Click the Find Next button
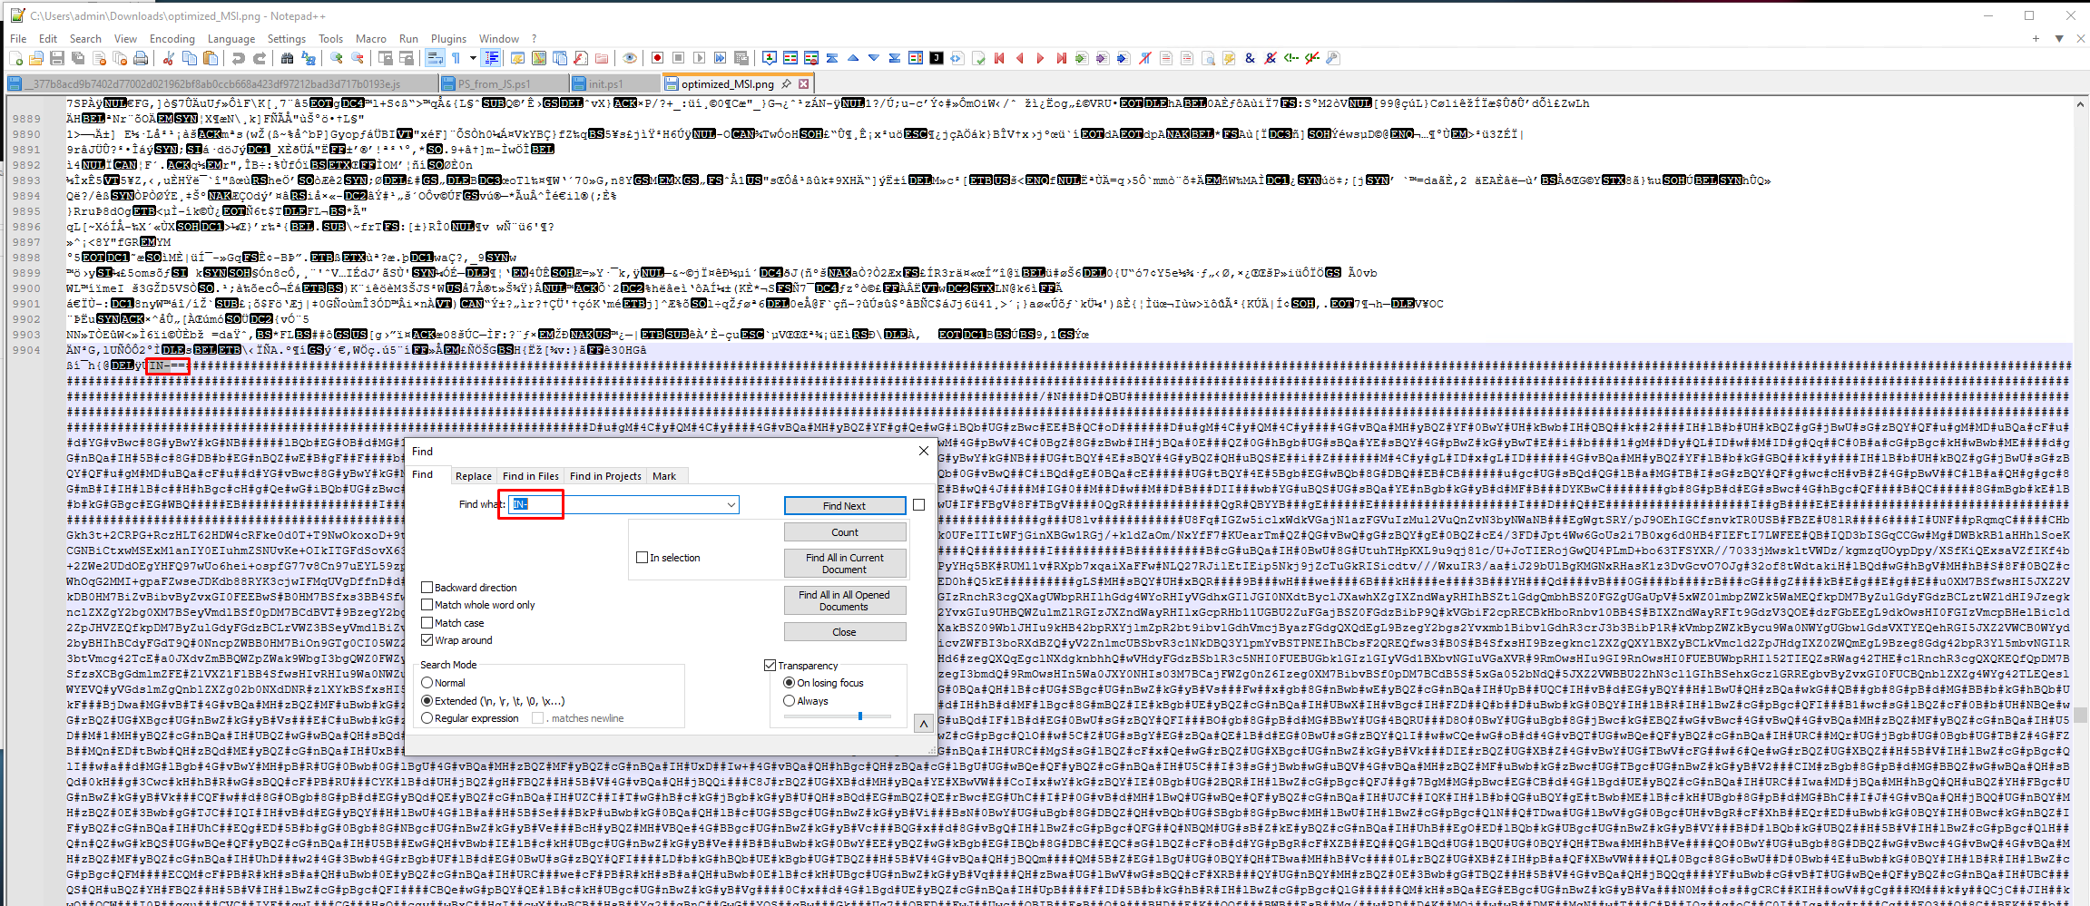The image size is (2090, 906). (x=845, y=506)
